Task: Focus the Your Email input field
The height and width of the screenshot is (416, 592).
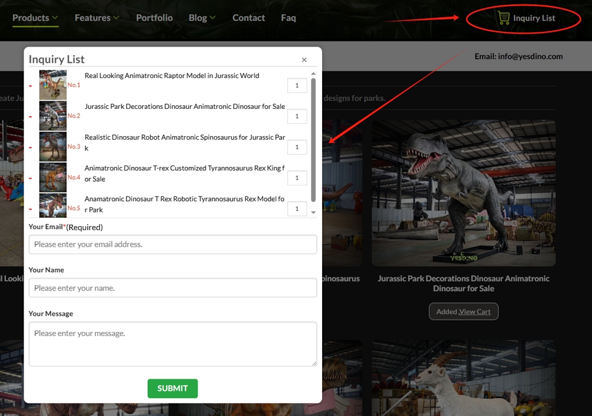Action: pyautogui.click(x=172, y=244)
